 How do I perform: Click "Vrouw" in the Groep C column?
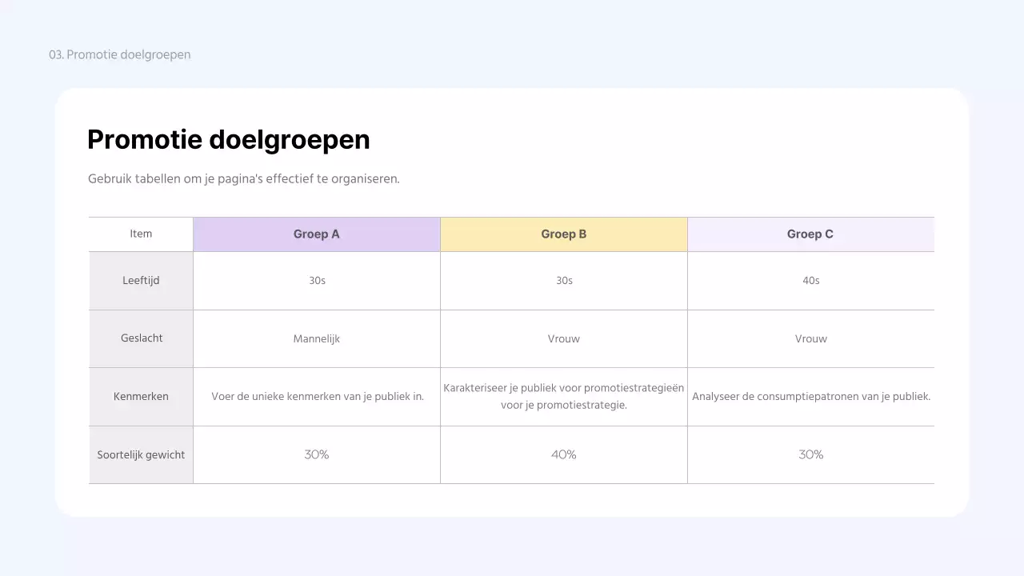click(810, 339)
